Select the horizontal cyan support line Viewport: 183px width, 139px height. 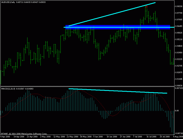point(119,27)
